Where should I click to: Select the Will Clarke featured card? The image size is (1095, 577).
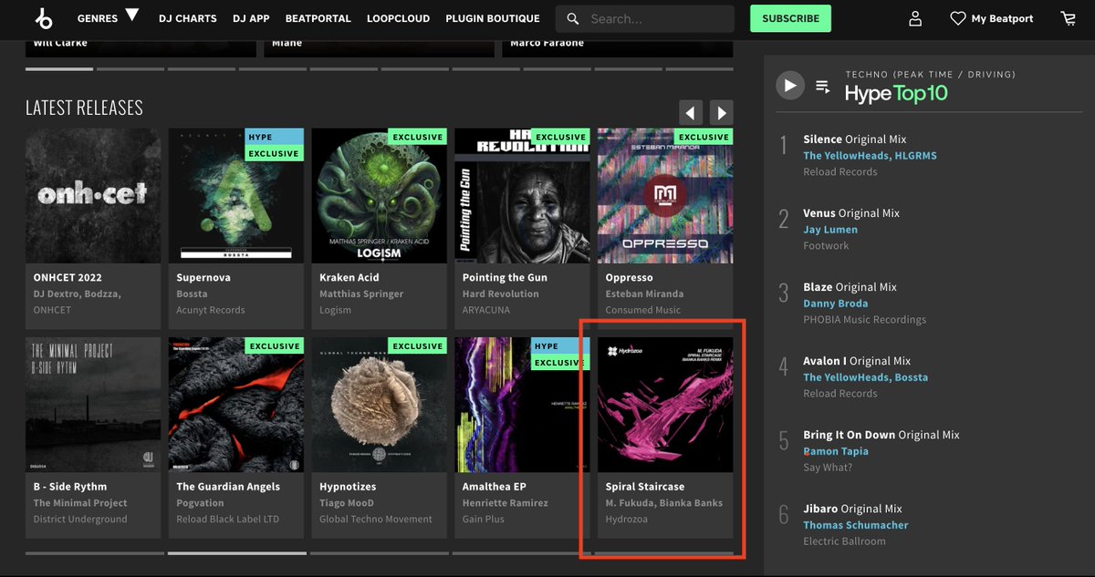141,47
